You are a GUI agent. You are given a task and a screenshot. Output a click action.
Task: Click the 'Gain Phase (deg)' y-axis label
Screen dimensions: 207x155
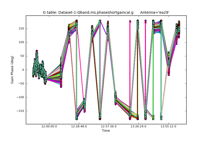coord(12,70)
